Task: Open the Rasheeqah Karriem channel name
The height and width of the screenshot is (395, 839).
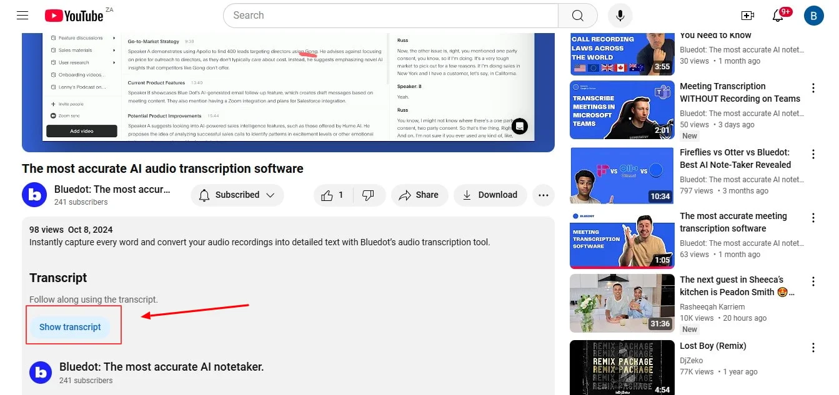Action: pyautogui.click(x=712, y=307)
